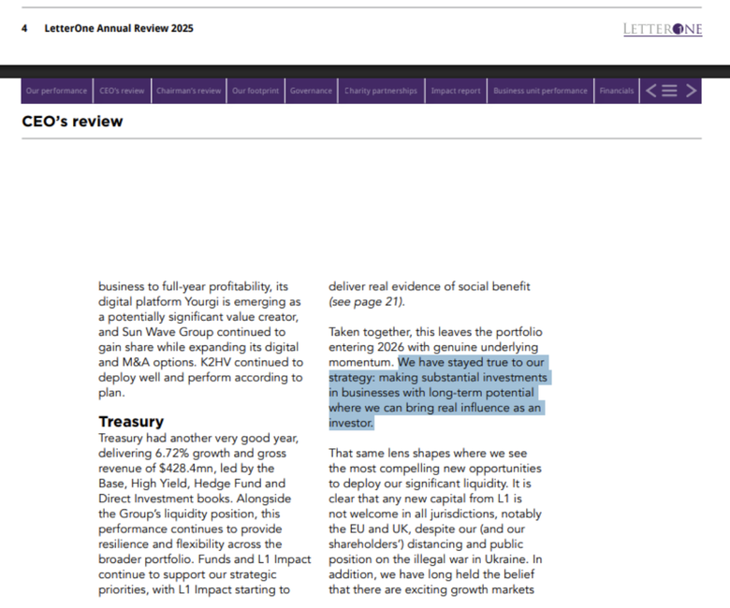Open the Governance tab
This screenshot has height=608, width=730.
click(311, 91)
